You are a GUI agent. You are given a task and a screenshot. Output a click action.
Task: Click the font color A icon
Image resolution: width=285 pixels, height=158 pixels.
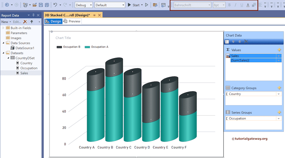tap(248, 5)
